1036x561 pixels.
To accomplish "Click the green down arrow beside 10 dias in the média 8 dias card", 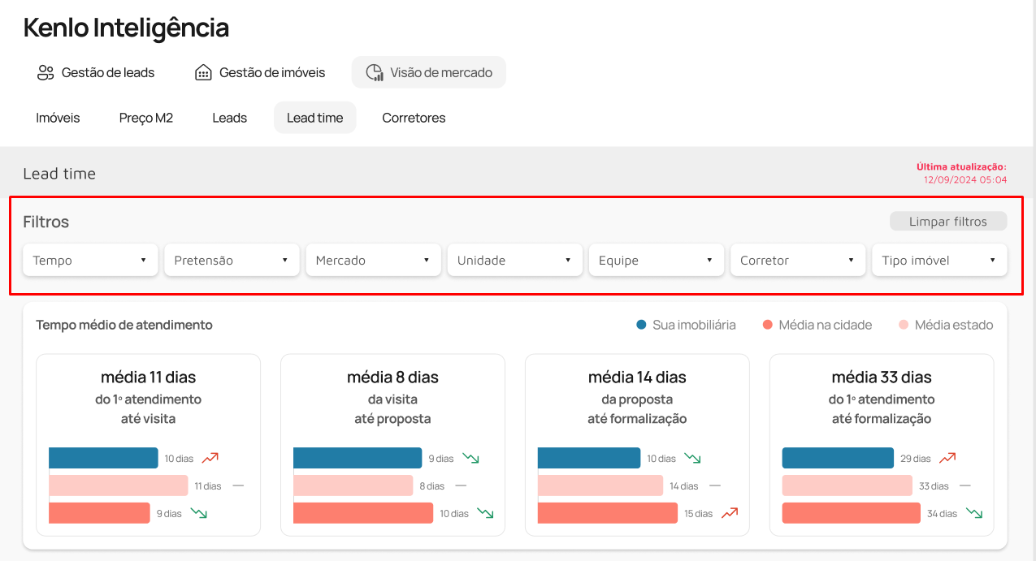I will pos(485,513).
